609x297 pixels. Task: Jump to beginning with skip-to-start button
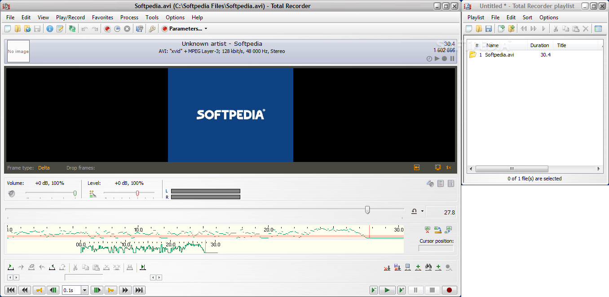coord(11,290)
